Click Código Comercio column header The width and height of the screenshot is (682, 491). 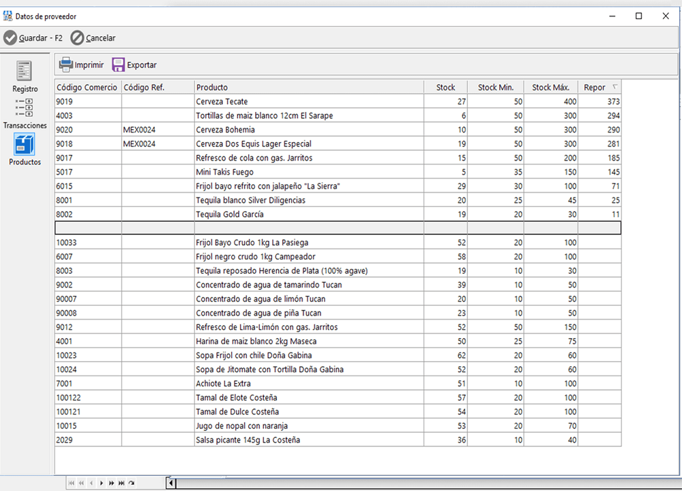pyautogui.click(x=87, y=87)
